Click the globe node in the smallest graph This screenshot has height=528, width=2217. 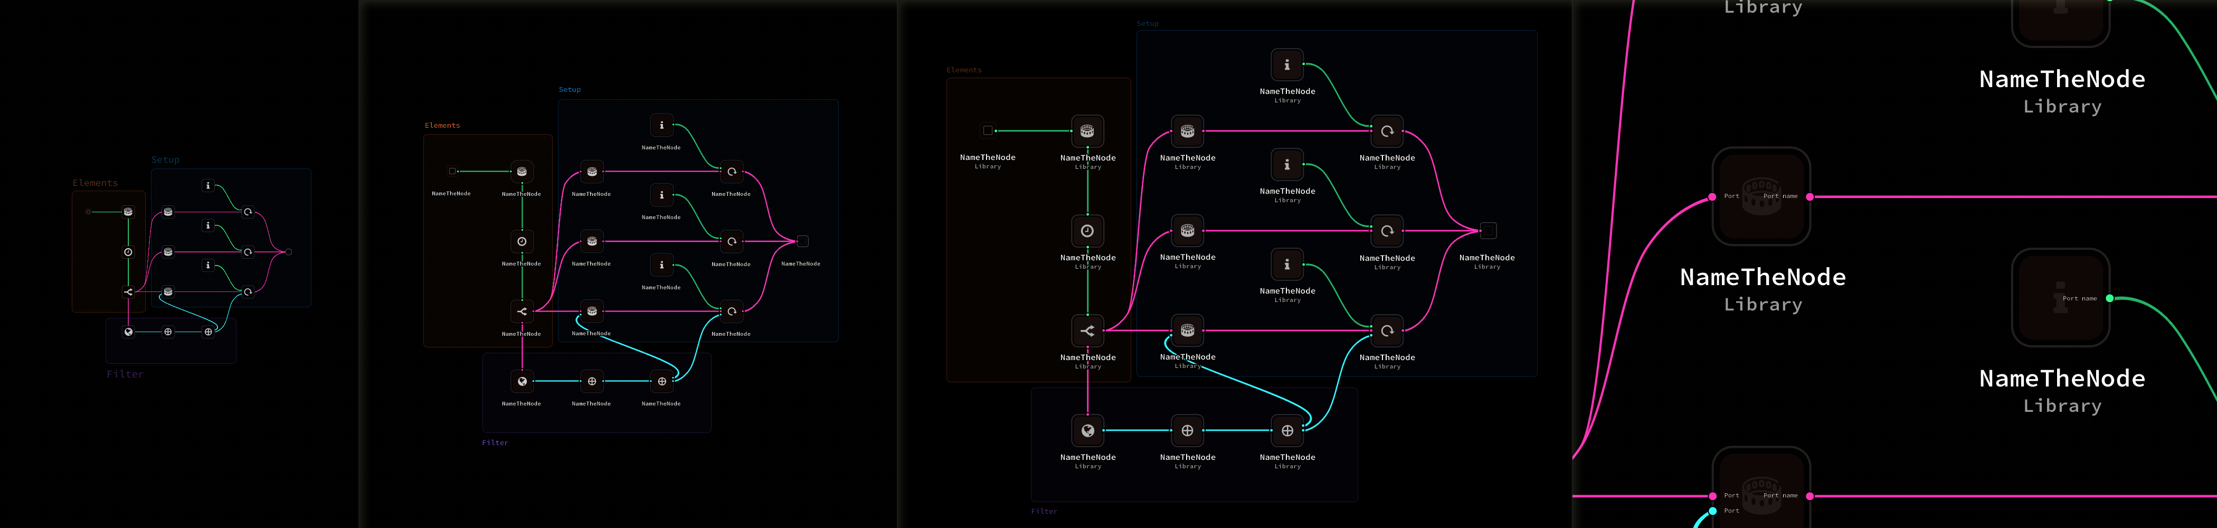(128, 332)
